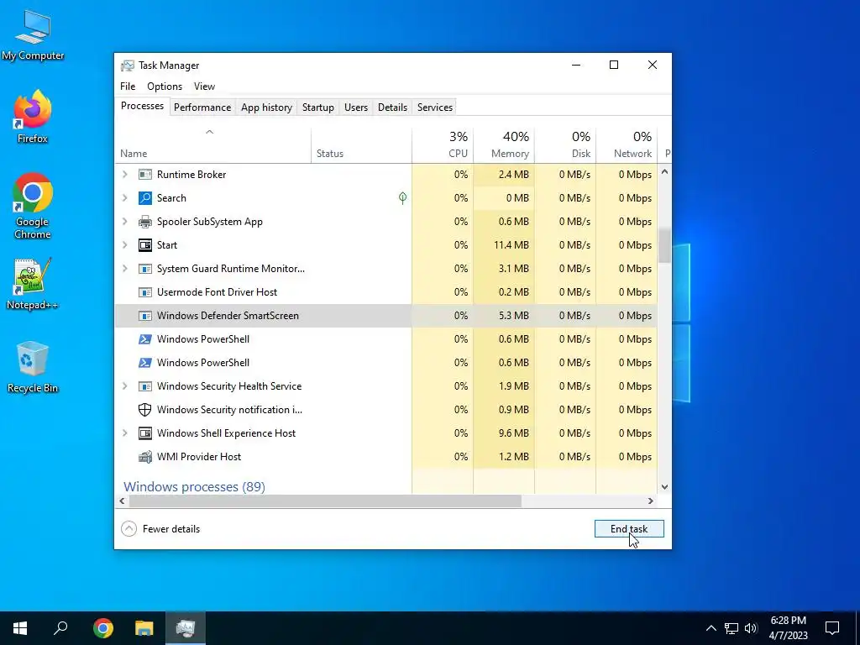Click the vertical scrollbar down arrow
860x645 pixels.
tap(664, 487)
